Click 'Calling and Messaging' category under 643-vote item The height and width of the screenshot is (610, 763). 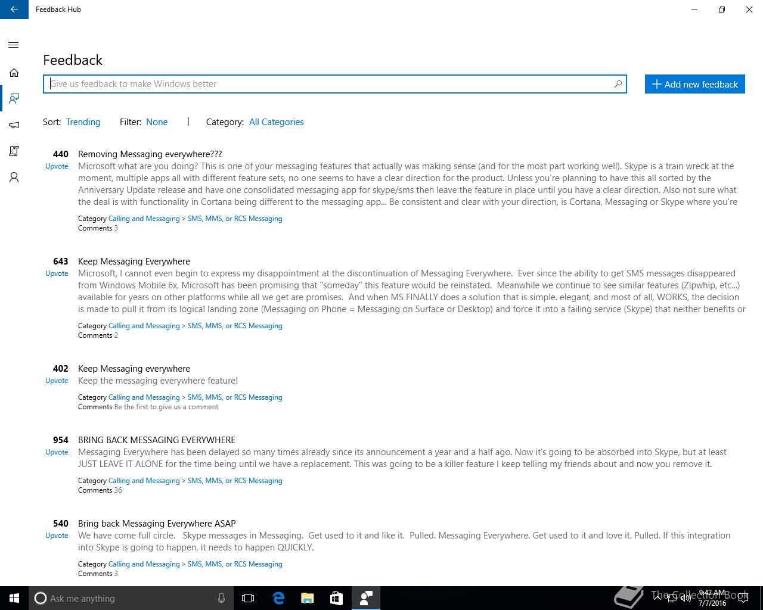(x=144, y=326)
